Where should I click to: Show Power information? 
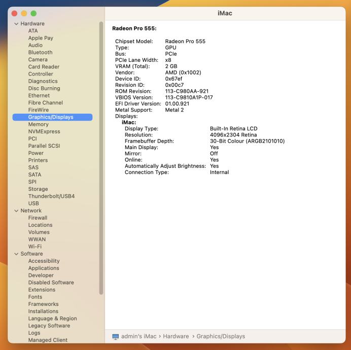click(36, 153)
